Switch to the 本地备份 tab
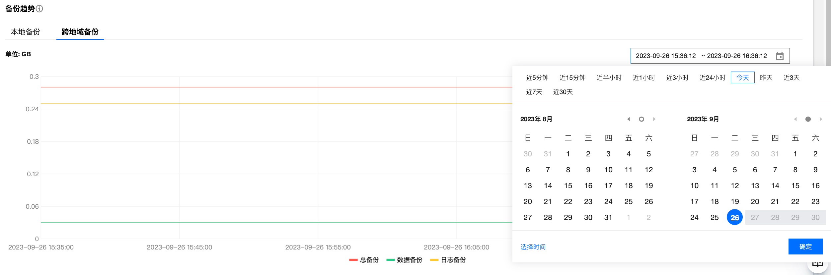Screen dimensions: 831x275 coord(26,32)
